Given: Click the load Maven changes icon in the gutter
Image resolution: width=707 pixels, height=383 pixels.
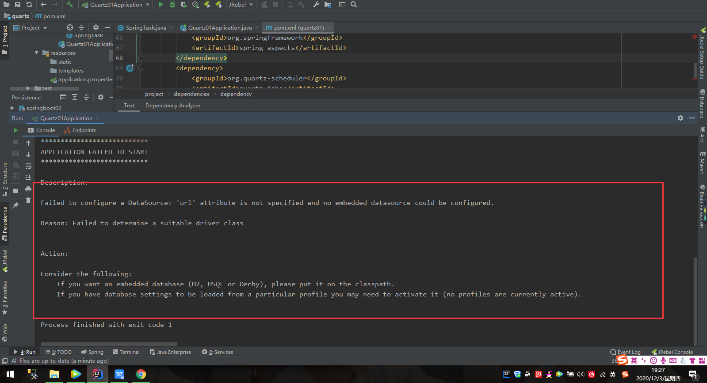Looking at the screenshot, I should (130, 68).
